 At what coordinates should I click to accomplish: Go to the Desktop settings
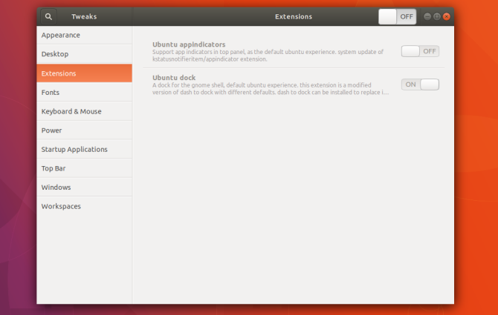pyautogui.click(x=84, y=54)
